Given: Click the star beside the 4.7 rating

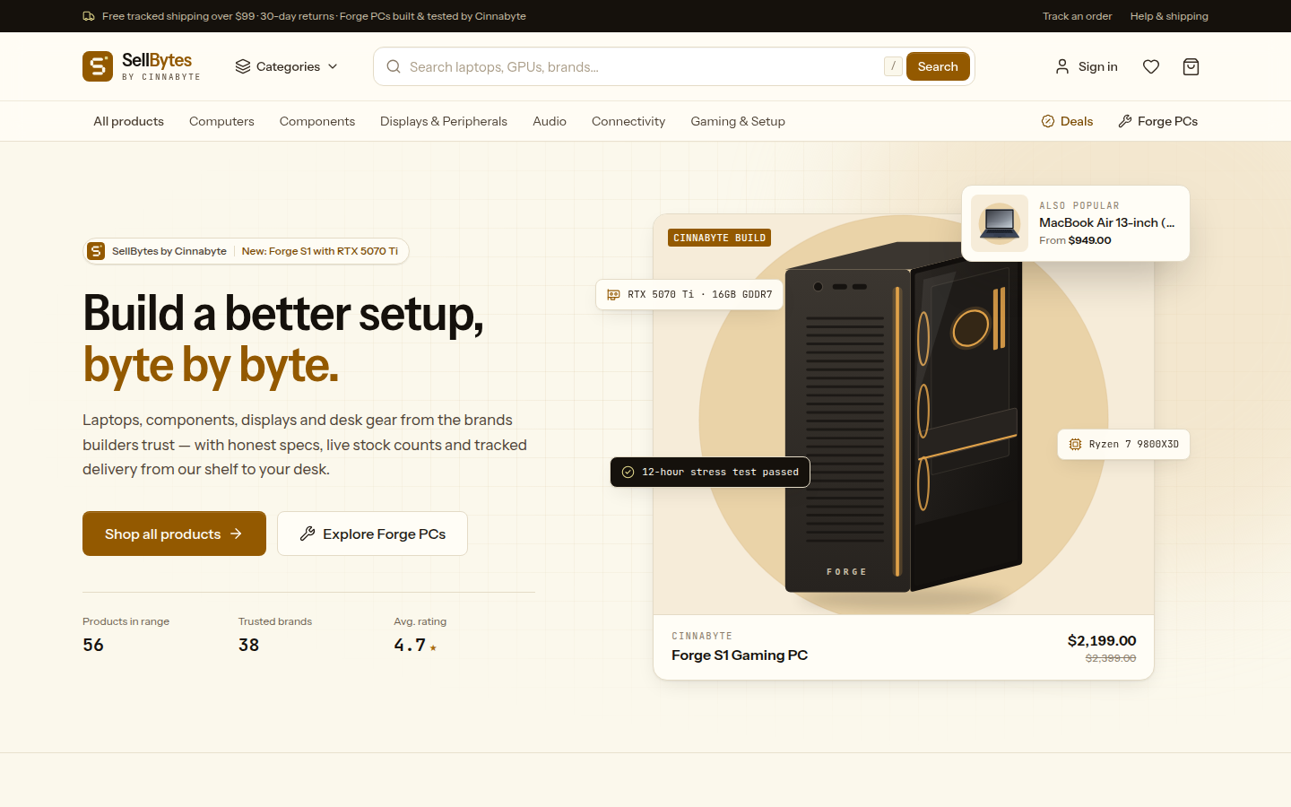Looking at the screenshot, I should [433, 647].
